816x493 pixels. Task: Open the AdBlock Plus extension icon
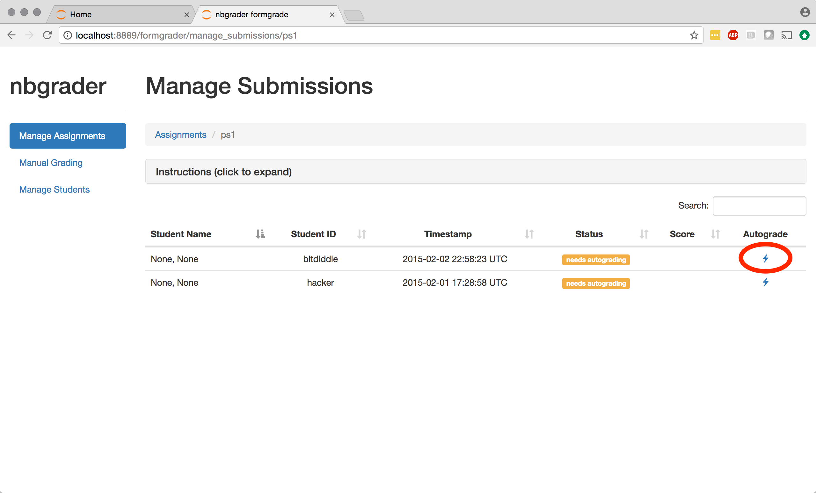pyautogui.click(x=733, y=35)
